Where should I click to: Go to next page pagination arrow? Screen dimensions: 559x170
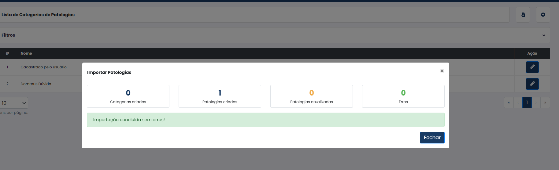click(536, 103)
